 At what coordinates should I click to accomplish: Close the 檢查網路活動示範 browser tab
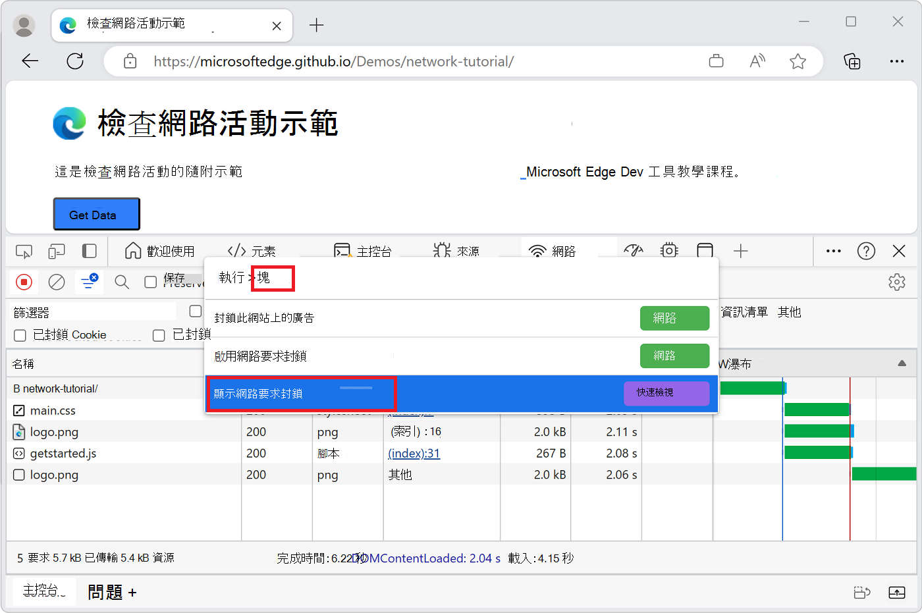pyautogui.click(x=277, y=26)
